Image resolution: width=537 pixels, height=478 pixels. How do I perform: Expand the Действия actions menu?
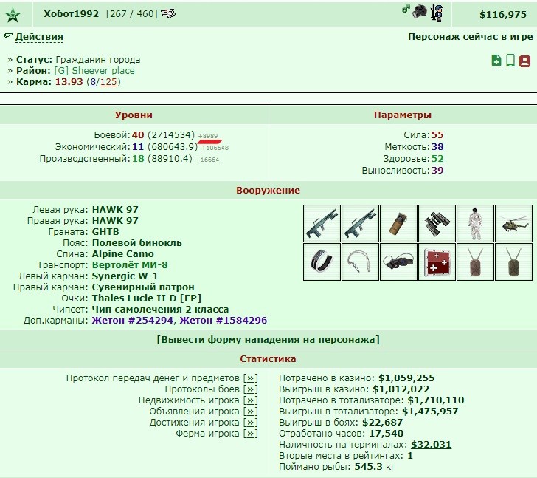39,37
